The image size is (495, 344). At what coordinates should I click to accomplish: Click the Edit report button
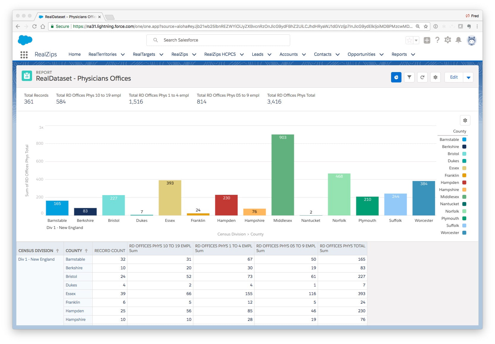(453, 77)
